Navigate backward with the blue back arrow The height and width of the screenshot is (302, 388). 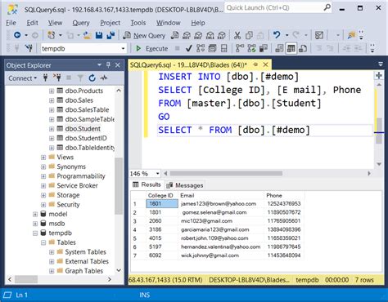(x=17, y=35)
